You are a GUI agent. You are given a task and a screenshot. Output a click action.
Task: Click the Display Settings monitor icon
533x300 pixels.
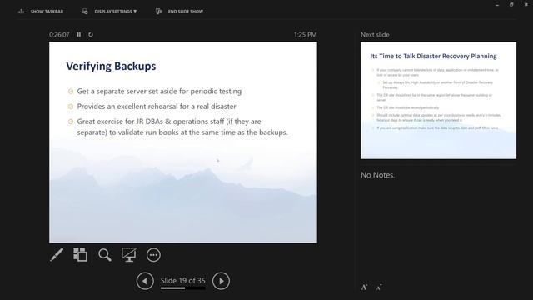point(85,11)
